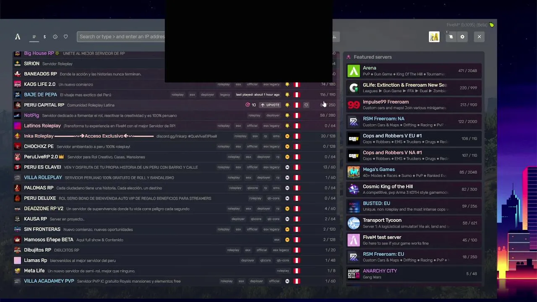
Task: Click the SIN FRONTERAS server icon
Action: (x=17, y=229)
